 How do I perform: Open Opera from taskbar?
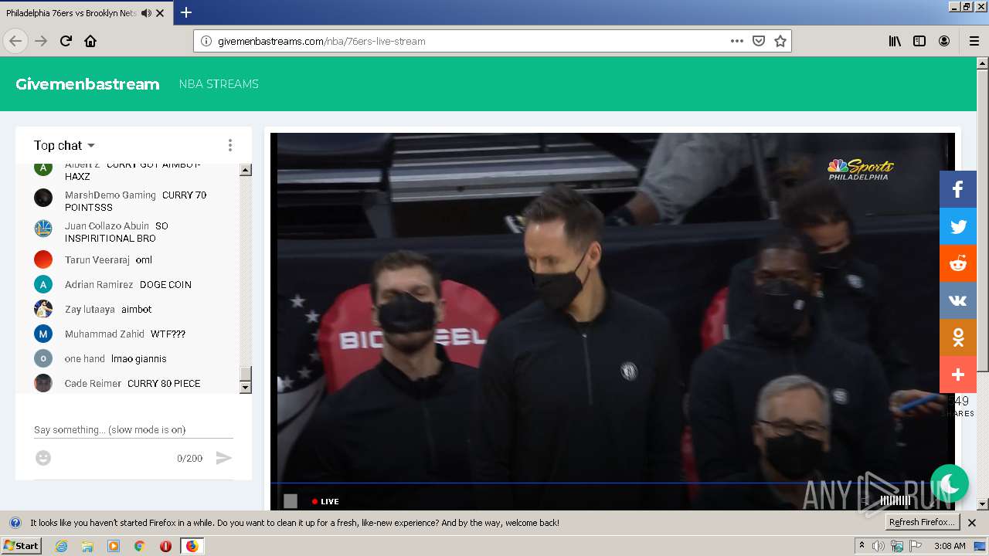point(165,546)
